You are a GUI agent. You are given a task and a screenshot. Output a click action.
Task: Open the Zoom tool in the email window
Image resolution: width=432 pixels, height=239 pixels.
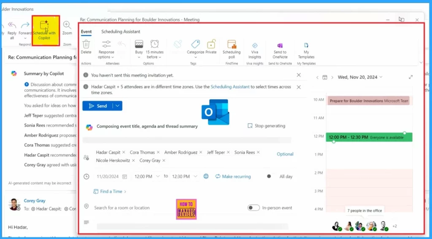67,28
